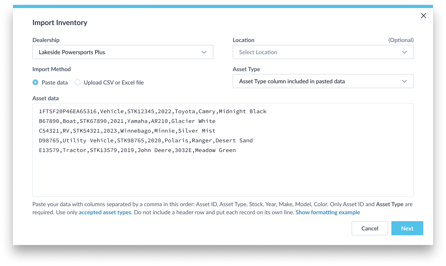Open the Select Location dropdown
The width and height of the screenshot is (446, 266).
(323, 52)
